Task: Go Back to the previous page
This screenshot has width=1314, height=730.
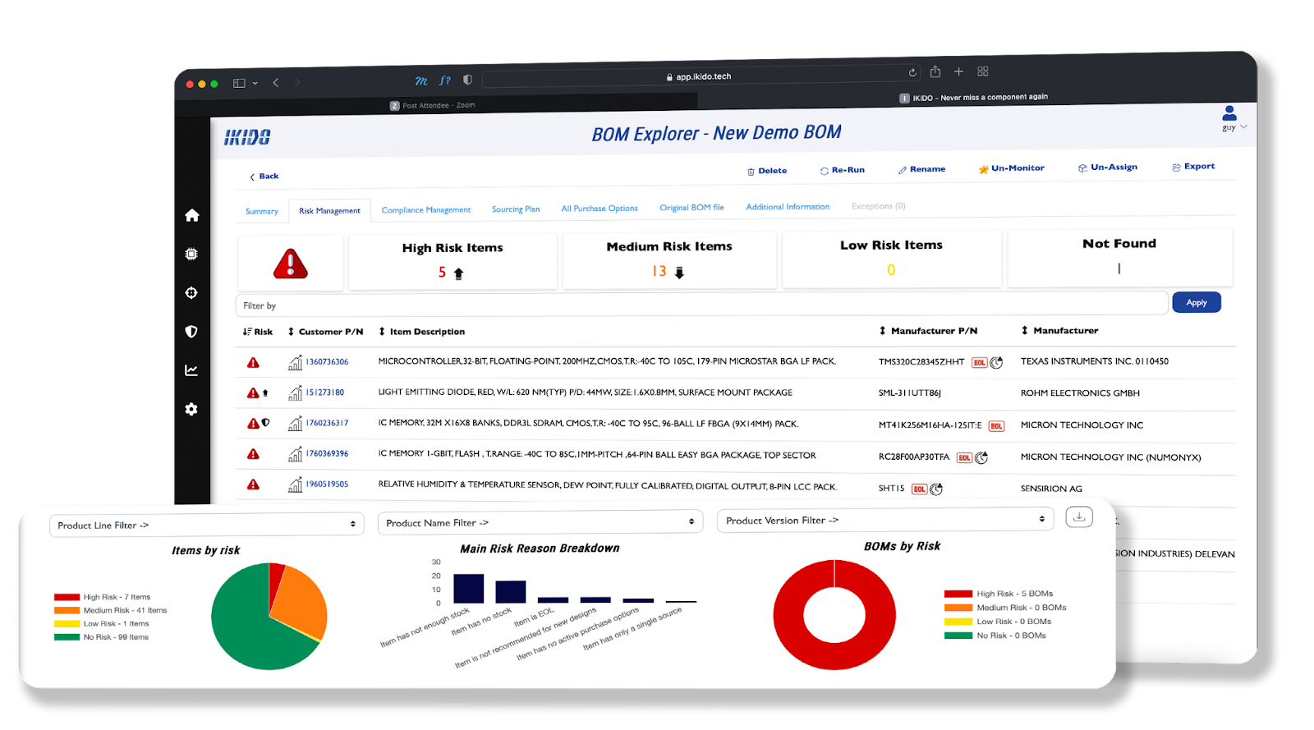Action: click(x=264, y=176)
